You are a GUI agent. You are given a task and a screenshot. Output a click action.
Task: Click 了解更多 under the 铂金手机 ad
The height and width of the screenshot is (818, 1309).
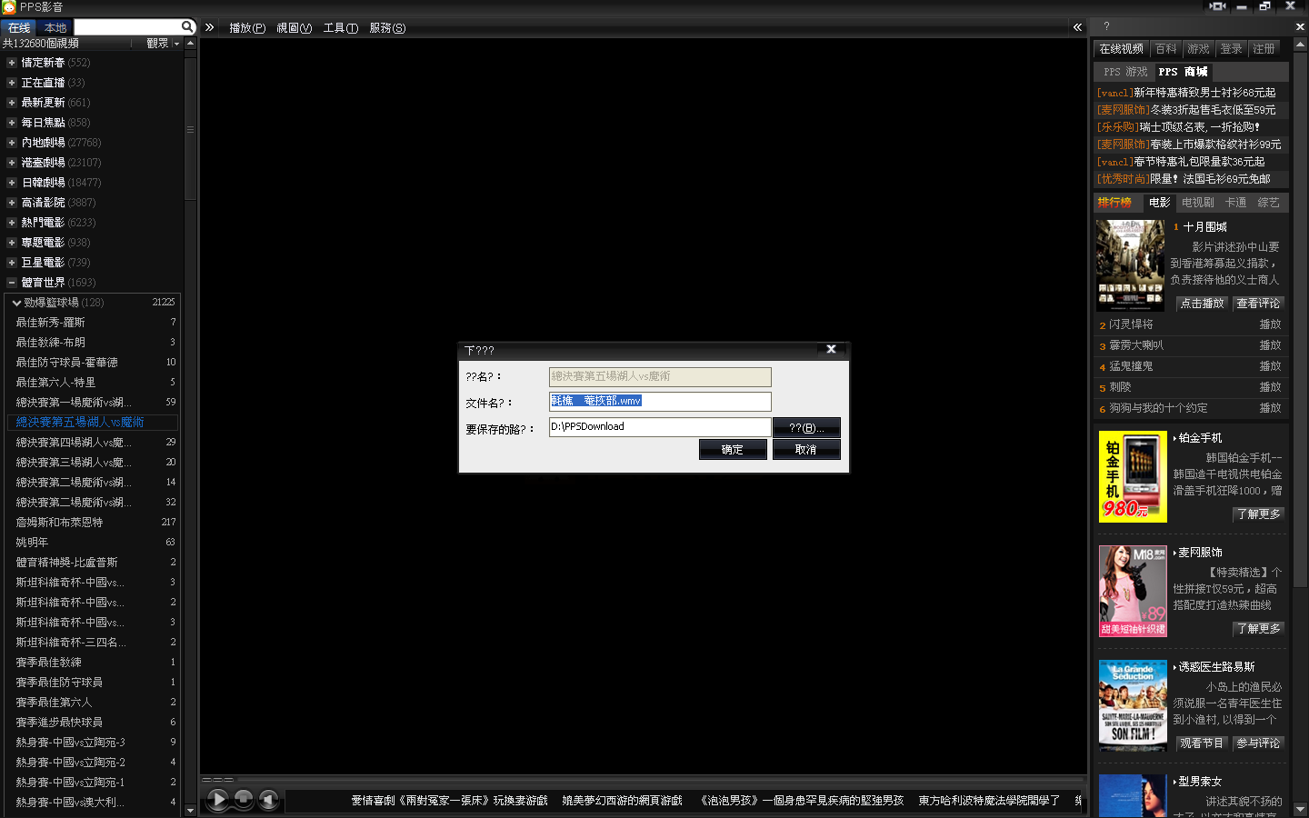[x=1258, y=514]
